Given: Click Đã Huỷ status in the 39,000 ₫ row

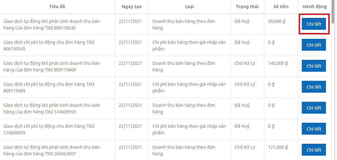Looking at the screenshot, I should 242,21.
